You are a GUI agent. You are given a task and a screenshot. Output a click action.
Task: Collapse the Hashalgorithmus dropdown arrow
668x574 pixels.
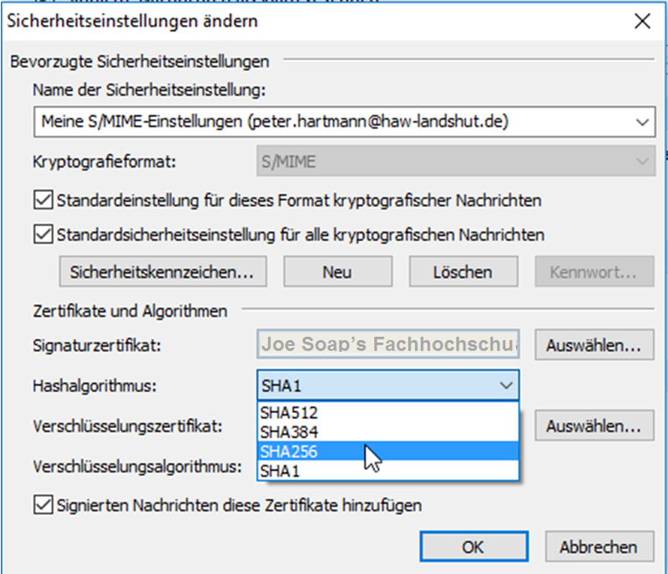(x=505, y=385)
